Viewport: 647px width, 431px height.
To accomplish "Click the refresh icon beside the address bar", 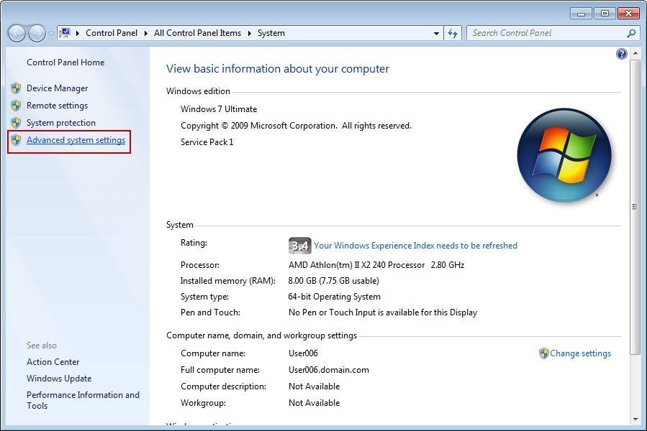I will coord(453,33).
